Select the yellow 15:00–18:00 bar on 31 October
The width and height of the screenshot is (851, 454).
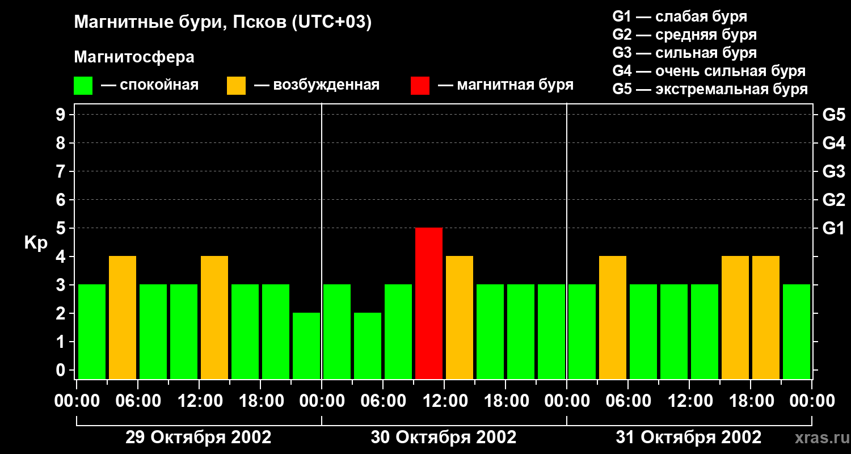(735, 317)
